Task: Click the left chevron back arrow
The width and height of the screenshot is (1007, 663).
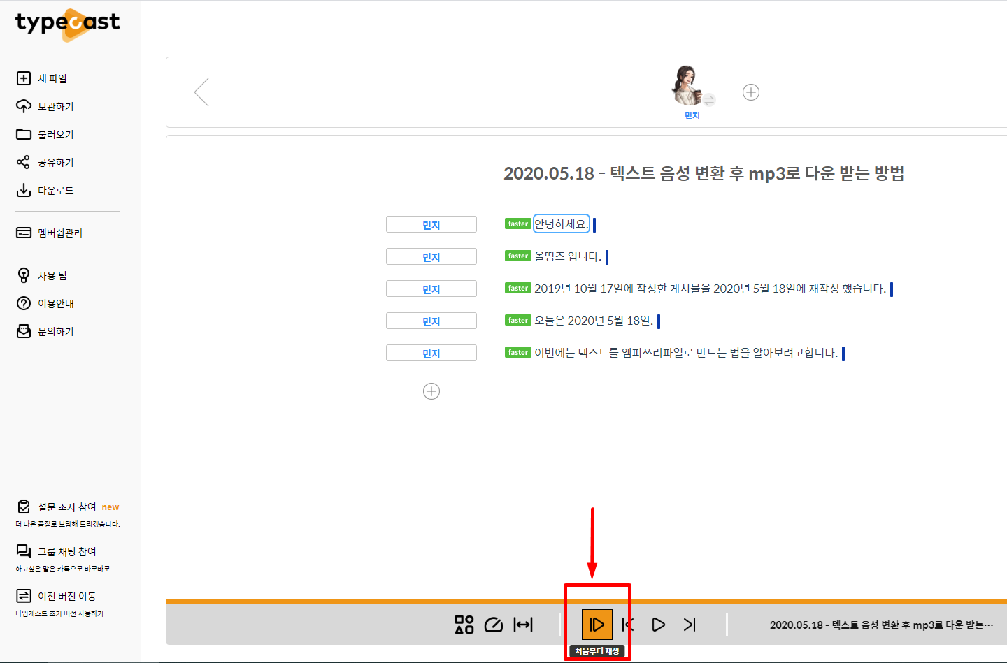Action: pyautogui.click(x=201, y=92)
